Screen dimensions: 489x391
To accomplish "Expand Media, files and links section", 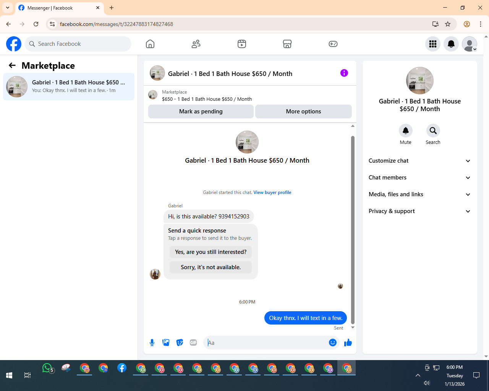I will click(419, 194).
